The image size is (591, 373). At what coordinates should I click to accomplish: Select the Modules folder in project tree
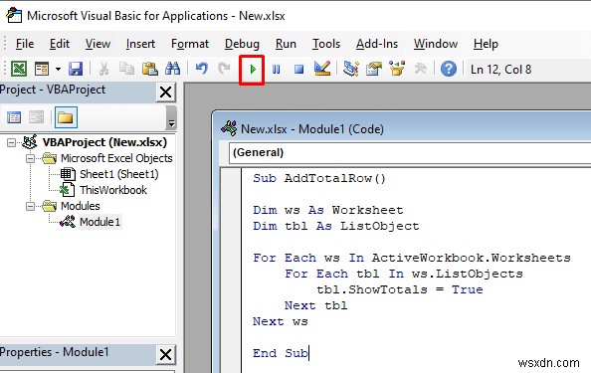pos(81,206)
